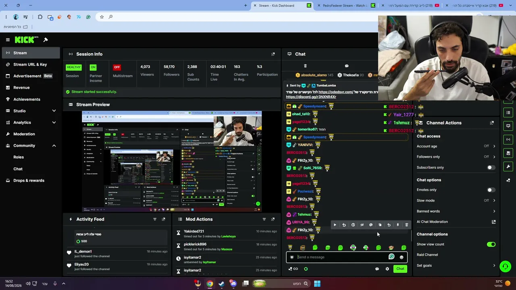Click the chat bubble icon beside settings gear
Viewport: 516px width, 290px height.
click(x=377, y=269)
